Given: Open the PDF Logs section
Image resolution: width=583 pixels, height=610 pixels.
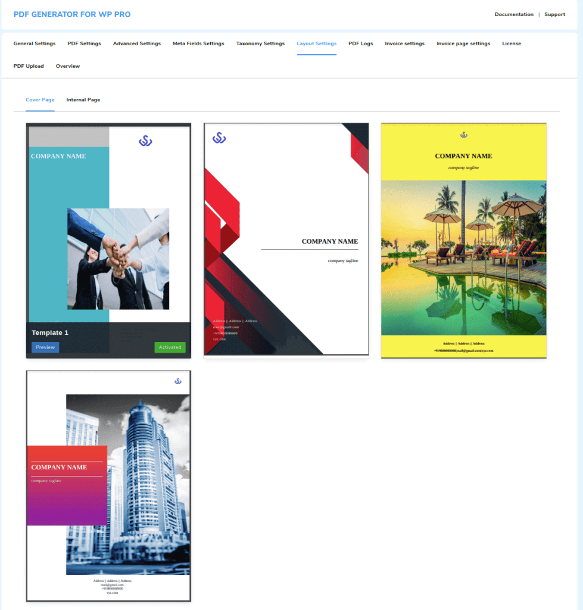Looking at the screenshot, I should pyautogui.click(x=360, y=43).
